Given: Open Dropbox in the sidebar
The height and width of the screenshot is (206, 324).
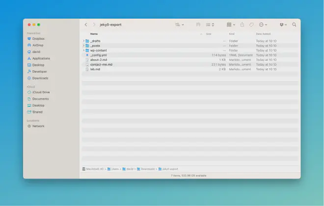Looking at the screenshot, I should (36, 39).
